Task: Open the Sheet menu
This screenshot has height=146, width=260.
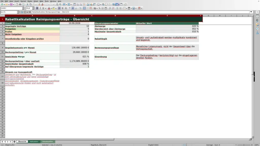Action: pyautogui.click(x=36, y=1)
